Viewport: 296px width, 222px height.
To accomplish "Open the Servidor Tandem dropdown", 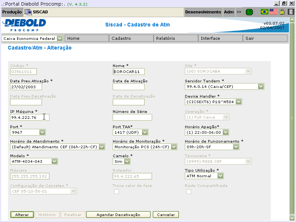I will (225, 87).
